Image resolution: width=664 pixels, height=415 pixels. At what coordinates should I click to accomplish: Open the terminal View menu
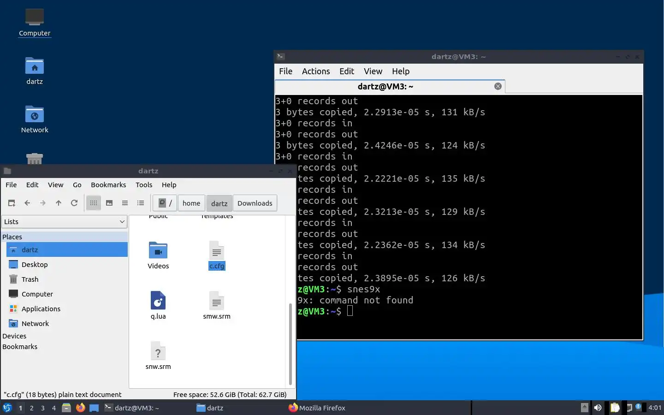pos(373,71)
